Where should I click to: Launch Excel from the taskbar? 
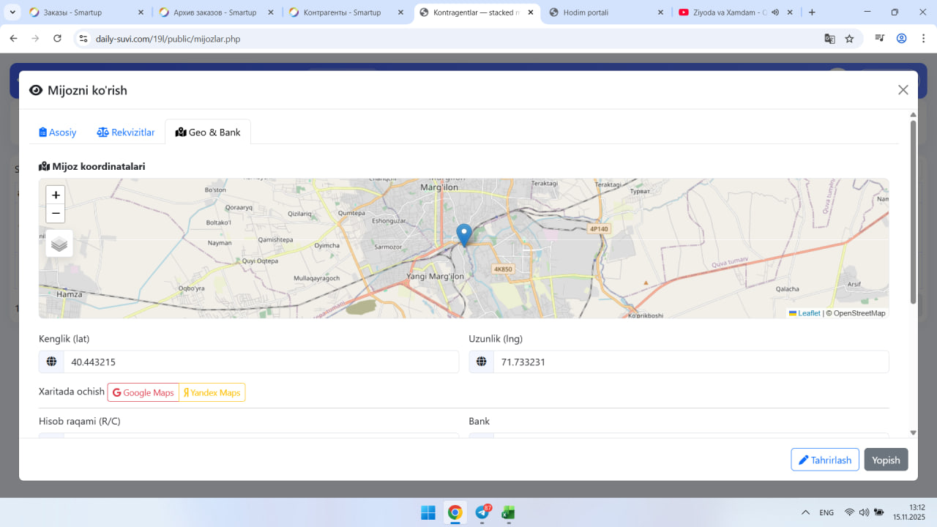point(508,512)
